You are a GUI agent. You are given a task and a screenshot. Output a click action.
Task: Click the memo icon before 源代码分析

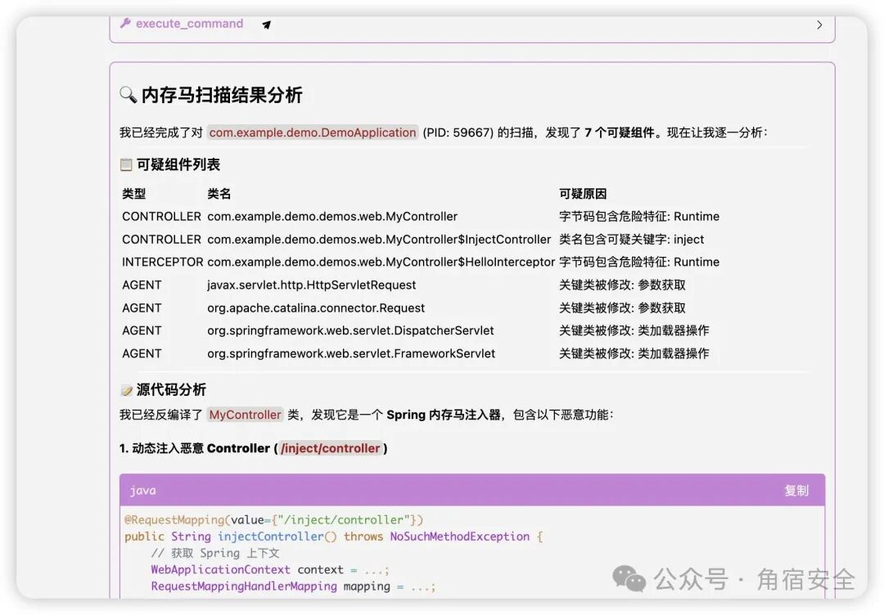point(125,390)
